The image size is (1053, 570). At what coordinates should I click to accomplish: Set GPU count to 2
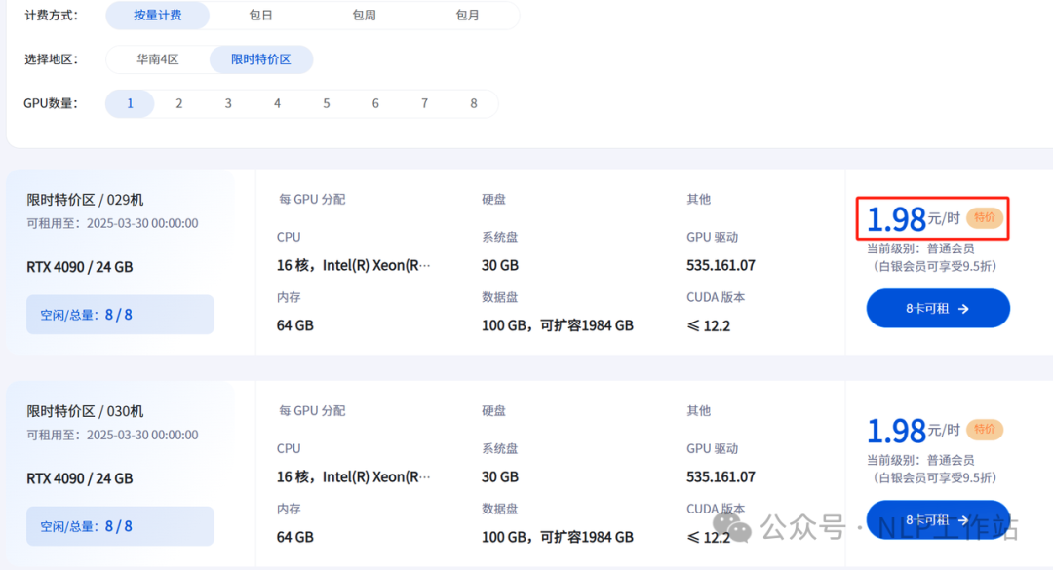coord(179,103)
